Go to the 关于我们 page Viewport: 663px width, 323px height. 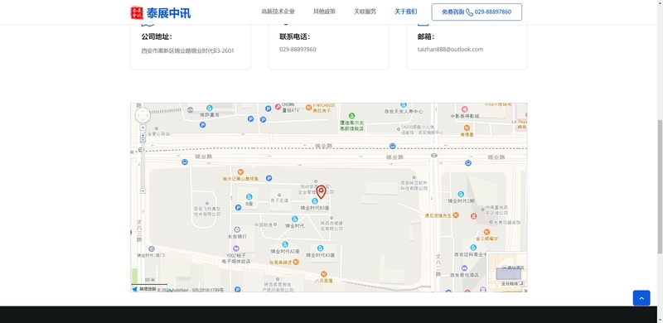pyautogui.click(x=405, y=12)
